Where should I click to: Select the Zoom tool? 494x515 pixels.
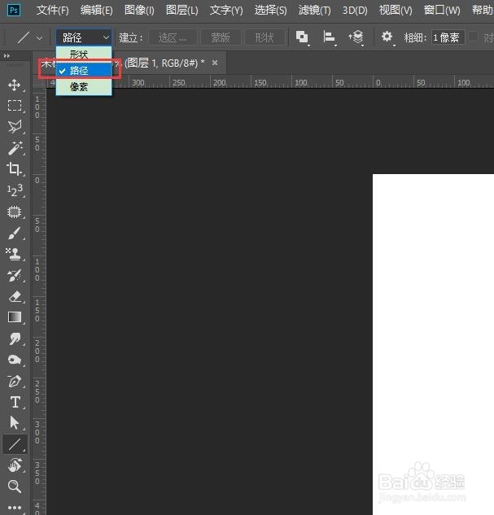click(x=15, y=487)
